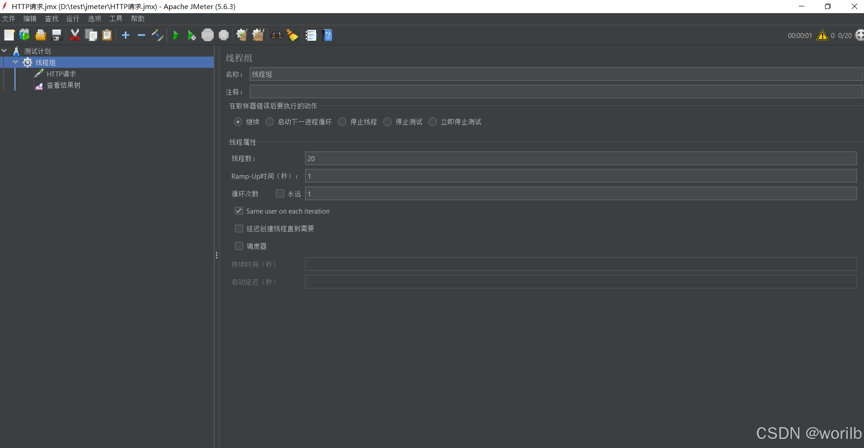The height and width of the screenshot is (448, 864).
Task: Cut selected element with scissors icon
Action: pyautogui.click(x=75, y=35)
